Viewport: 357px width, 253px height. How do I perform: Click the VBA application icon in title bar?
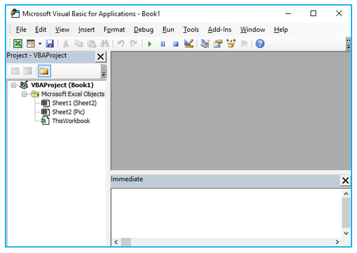[x=15, y=13]
